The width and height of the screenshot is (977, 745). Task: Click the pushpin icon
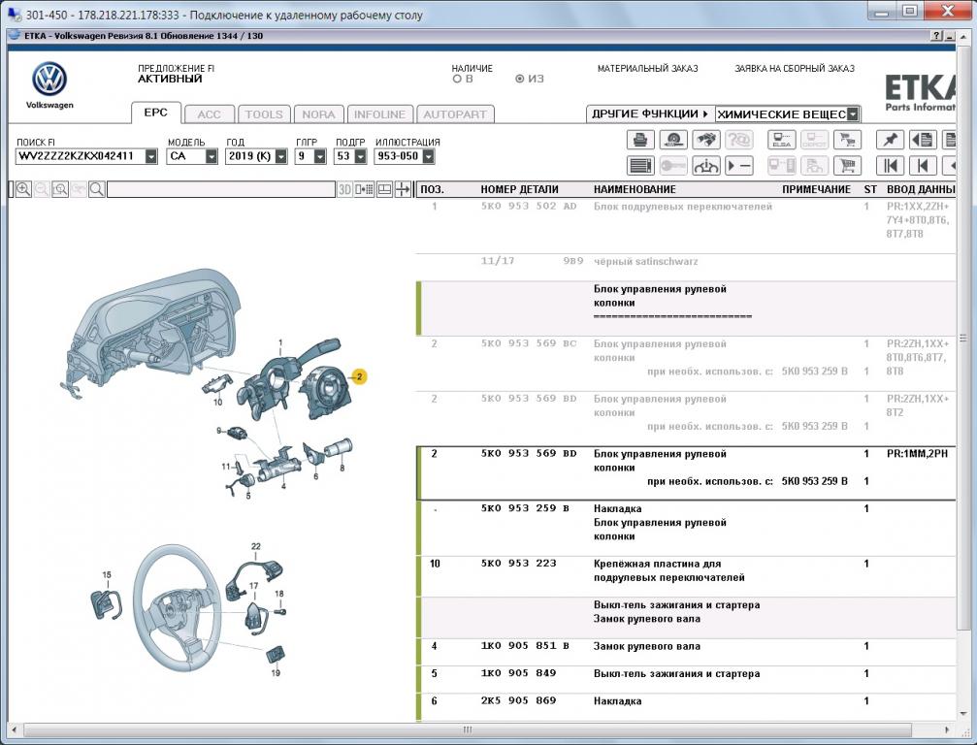pos(890,140)
